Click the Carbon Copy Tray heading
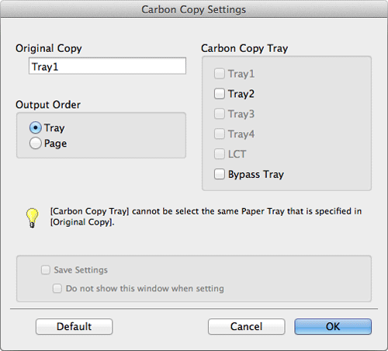This screenshot has width=388, height=351. pos(244,48)
